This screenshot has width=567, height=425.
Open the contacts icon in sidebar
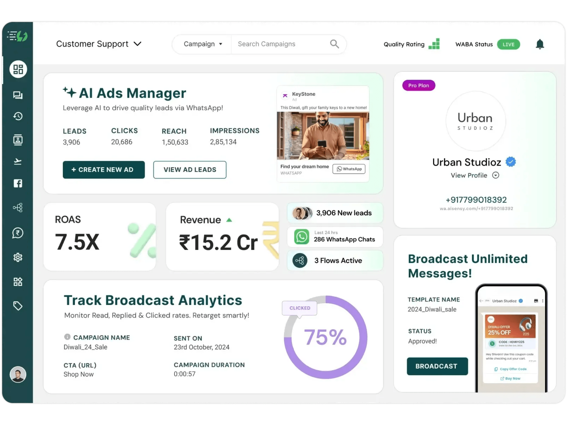pyautogui.click(x=18, y=140)
